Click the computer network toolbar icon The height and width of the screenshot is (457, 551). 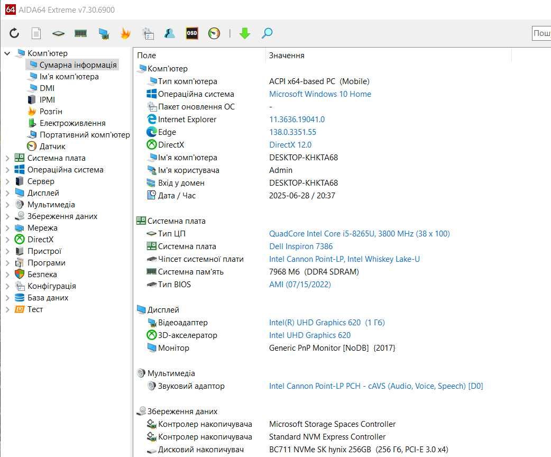103,33
